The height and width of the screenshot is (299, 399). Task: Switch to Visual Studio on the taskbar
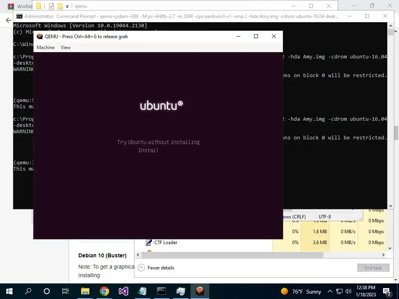tap(124, 291)
